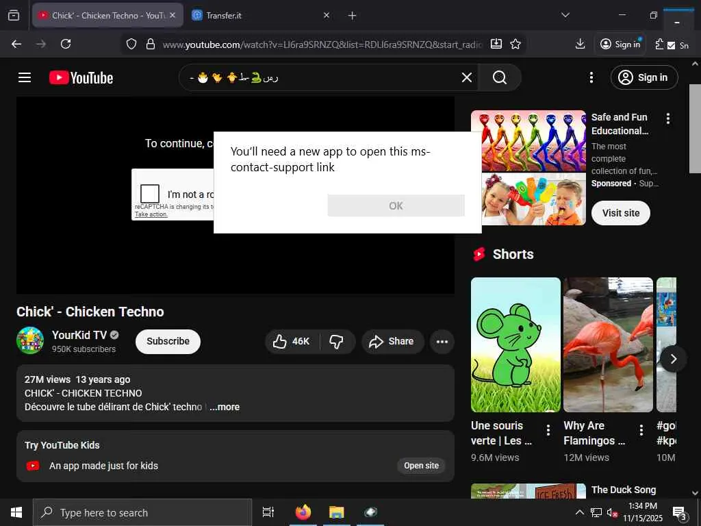The image size is (701, 526).
Task: Go to YouTube home via the logo
Action: tap(81, 78)
